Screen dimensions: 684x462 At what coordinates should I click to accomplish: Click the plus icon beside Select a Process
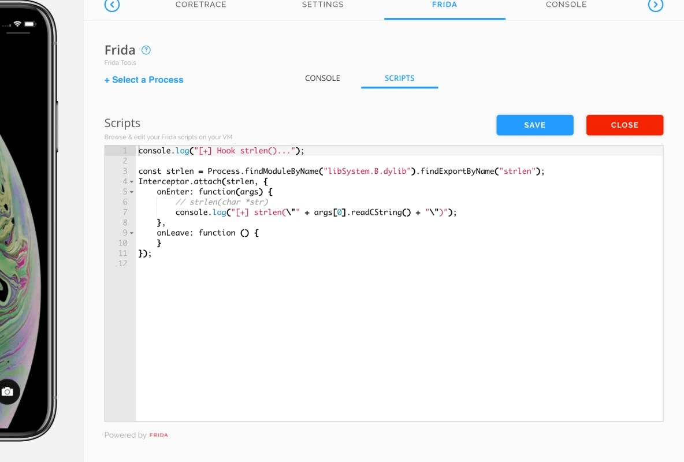pyautogui.click(x=107, y=80)
